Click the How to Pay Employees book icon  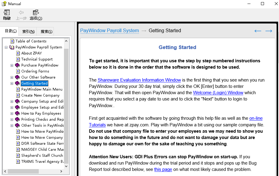coord(17,113)
